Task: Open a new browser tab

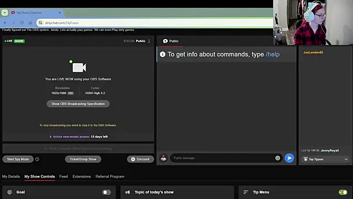Action: coord(68,13)
